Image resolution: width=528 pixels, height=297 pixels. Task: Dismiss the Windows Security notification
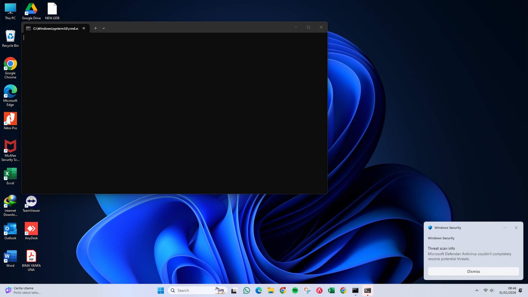[473, 271]
